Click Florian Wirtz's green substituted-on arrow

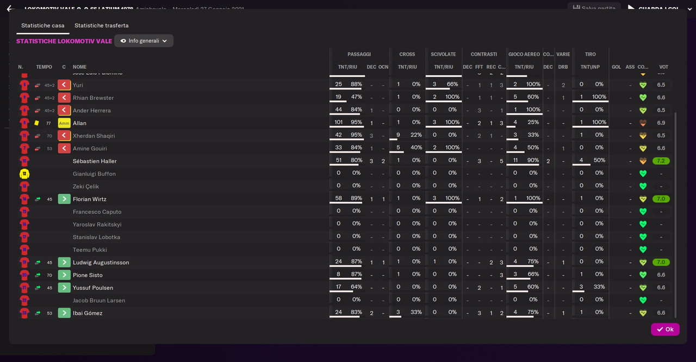(64, 199)
